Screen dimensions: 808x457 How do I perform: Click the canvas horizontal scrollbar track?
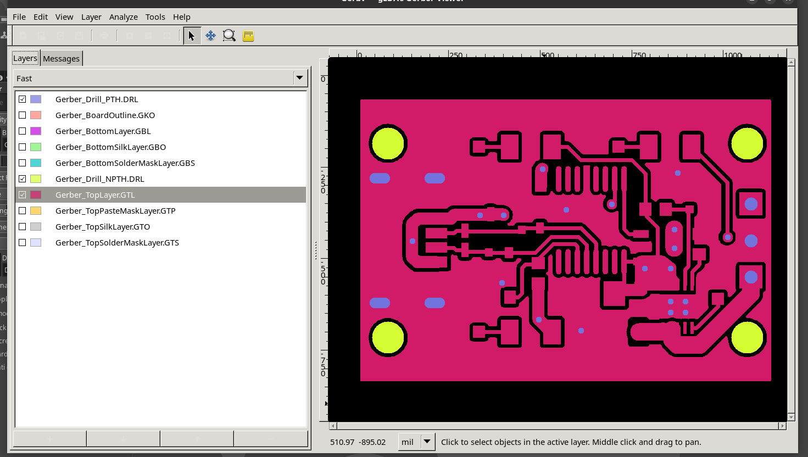558,426
